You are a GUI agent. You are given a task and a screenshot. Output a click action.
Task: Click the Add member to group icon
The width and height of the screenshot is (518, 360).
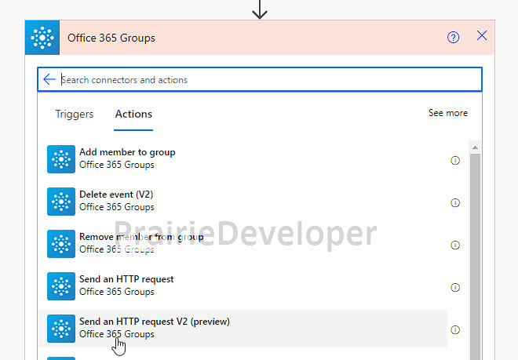pyautogui.click(x=61, y=159)
